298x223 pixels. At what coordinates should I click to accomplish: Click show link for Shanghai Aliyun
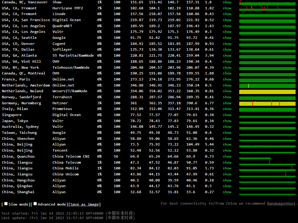tap(227, 192)
